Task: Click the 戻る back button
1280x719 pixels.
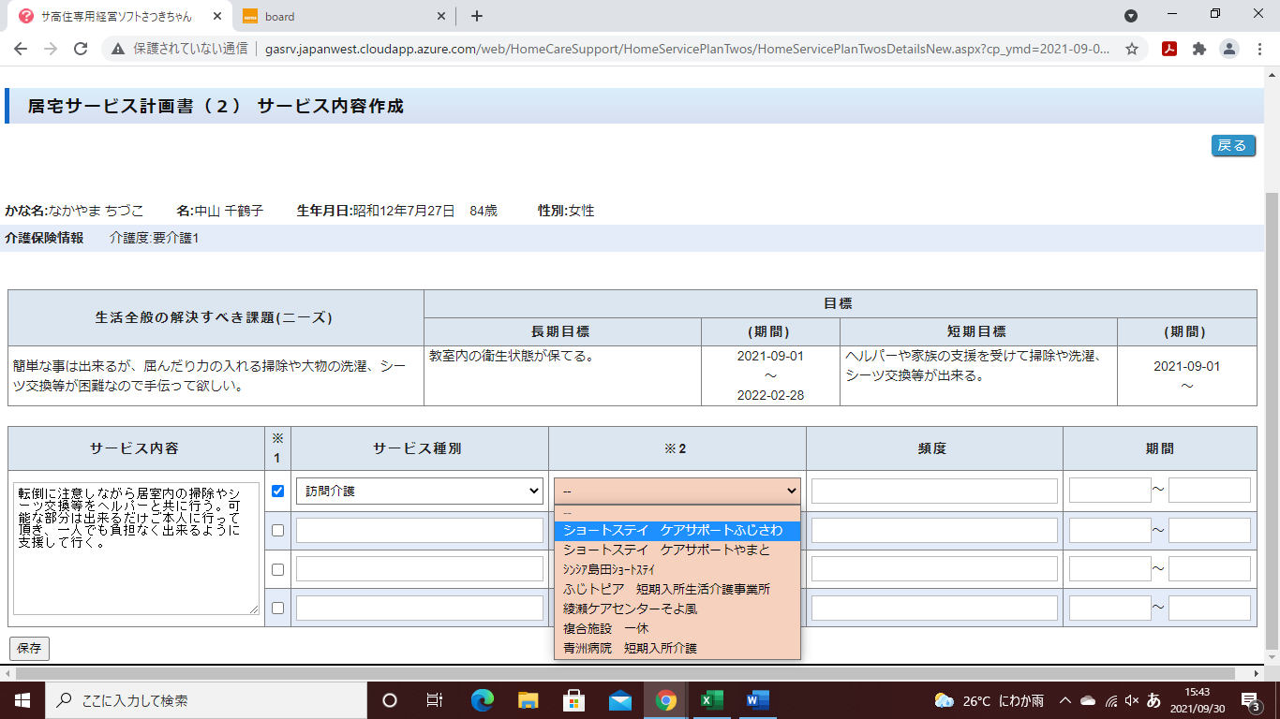Action: 1232,145
